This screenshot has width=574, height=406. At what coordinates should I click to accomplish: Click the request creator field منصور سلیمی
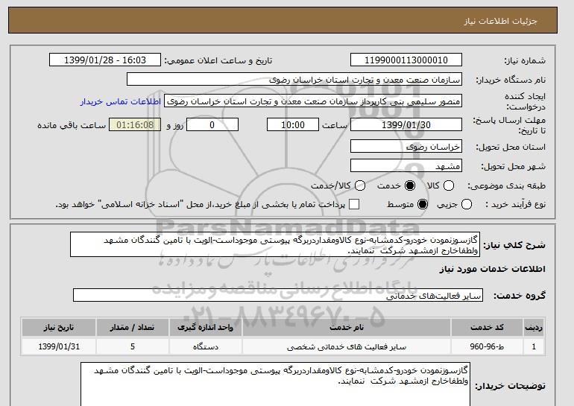313,101
